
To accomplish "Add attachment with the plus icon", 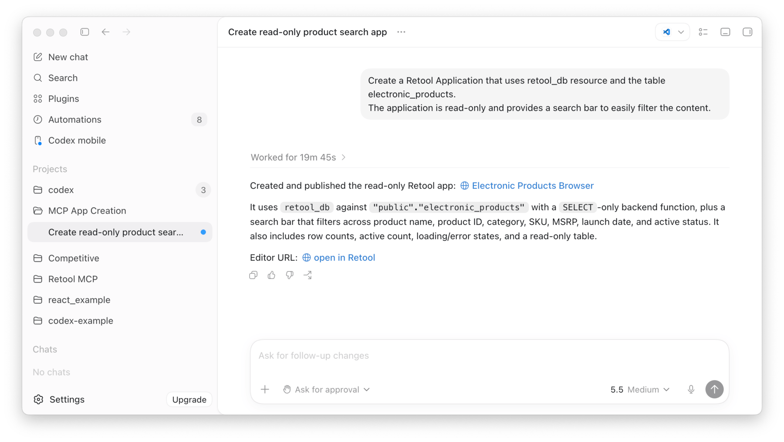I will coord(265,389).
